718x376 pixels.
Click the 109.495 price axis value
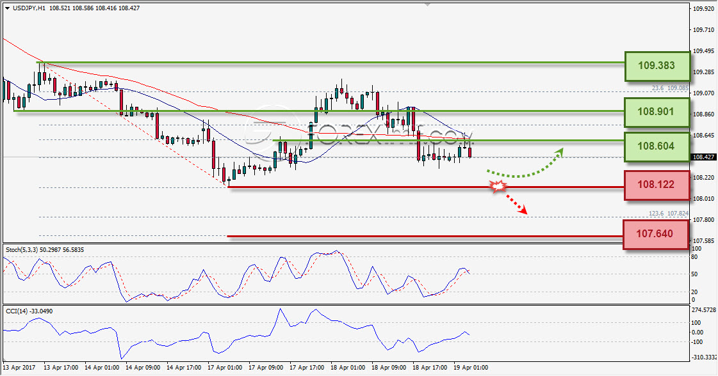(704, 51)
